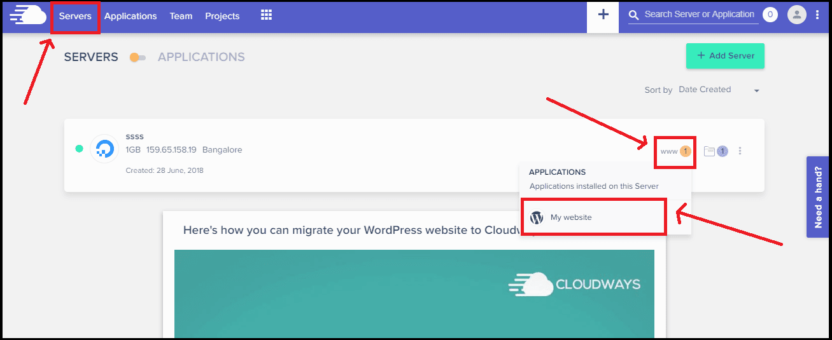The image size is (832, 340).
Task: Click the Add Server button
Action: pyautogui.click(x=725, y=56)
